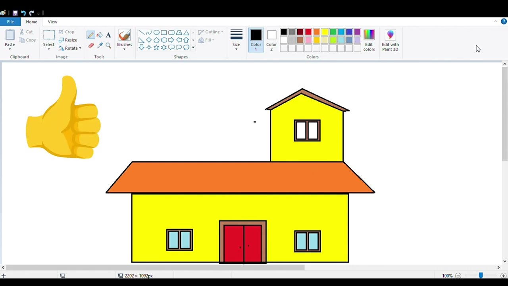The width and height of the screenshot is (508, 286).
Task: Switch to the Home tab
Action: (31, 22)
